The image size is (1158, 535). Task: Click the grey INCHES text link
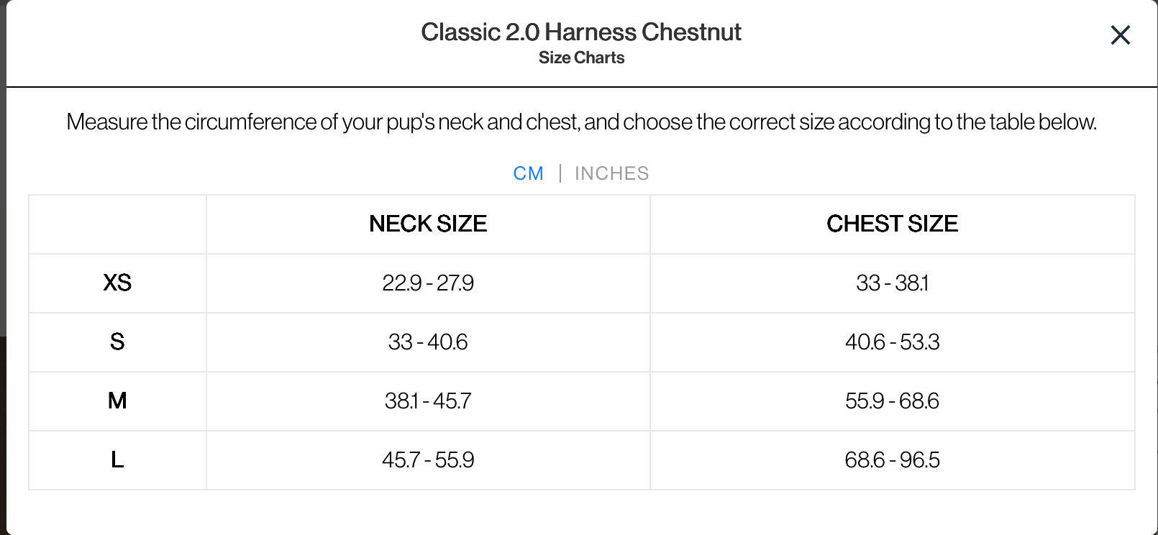[611, 173]
